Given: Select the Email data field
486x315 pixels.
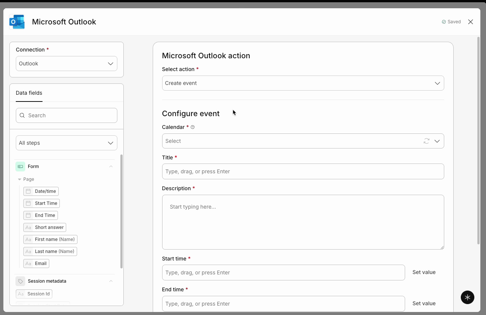Looking at the screenshot, I should [36, 264].
